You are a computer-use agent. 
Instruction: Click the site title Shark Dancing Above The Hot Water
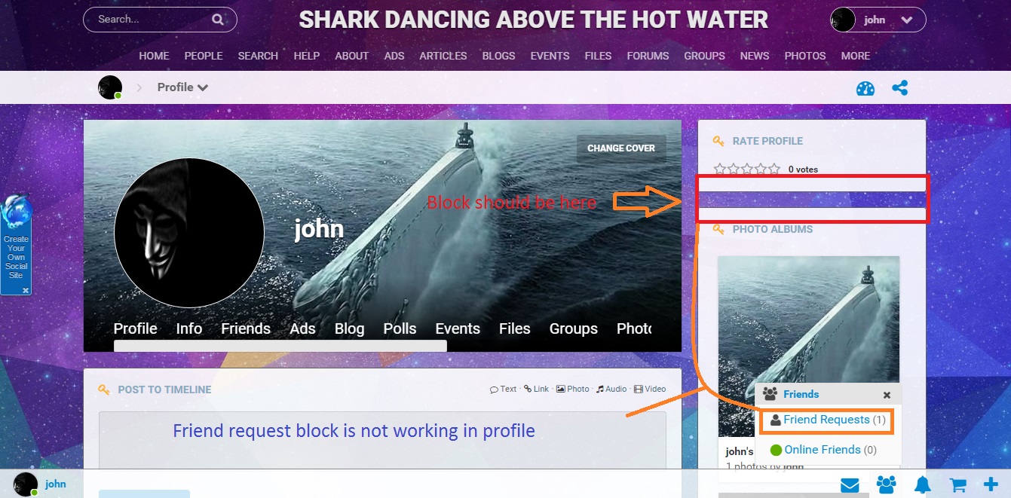[x=534, y=20]
